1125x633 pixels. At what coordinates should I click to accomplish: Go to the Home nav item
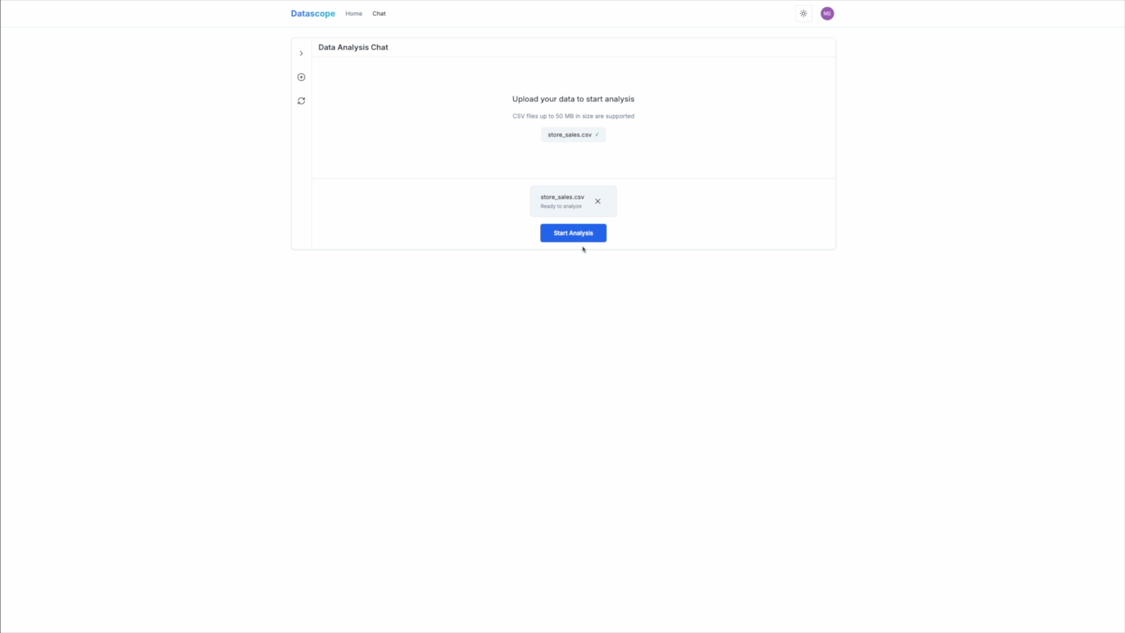pyautogui.click(x=353, y=13)
